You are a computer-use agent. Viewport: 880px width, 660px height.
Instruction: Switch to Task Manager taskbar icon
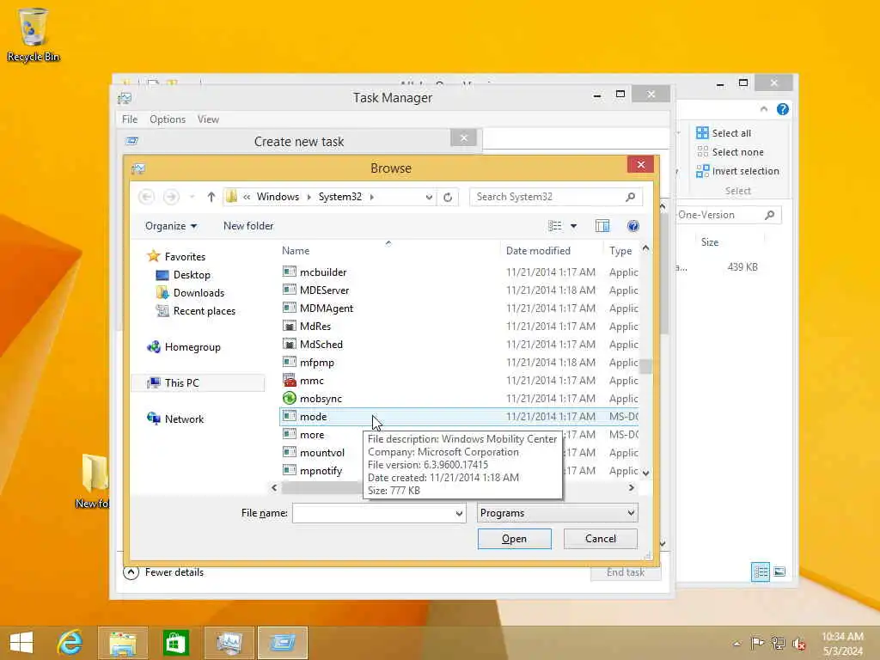(229, 643)
